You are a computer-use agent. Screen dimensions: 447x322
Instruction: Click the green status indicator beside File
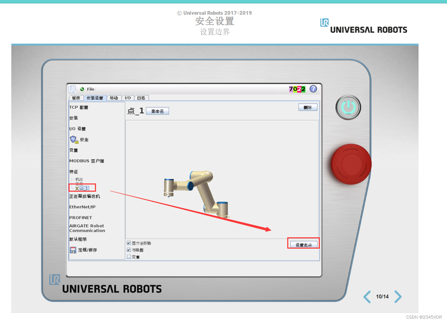pyautogui.click(x=82, y=89)
